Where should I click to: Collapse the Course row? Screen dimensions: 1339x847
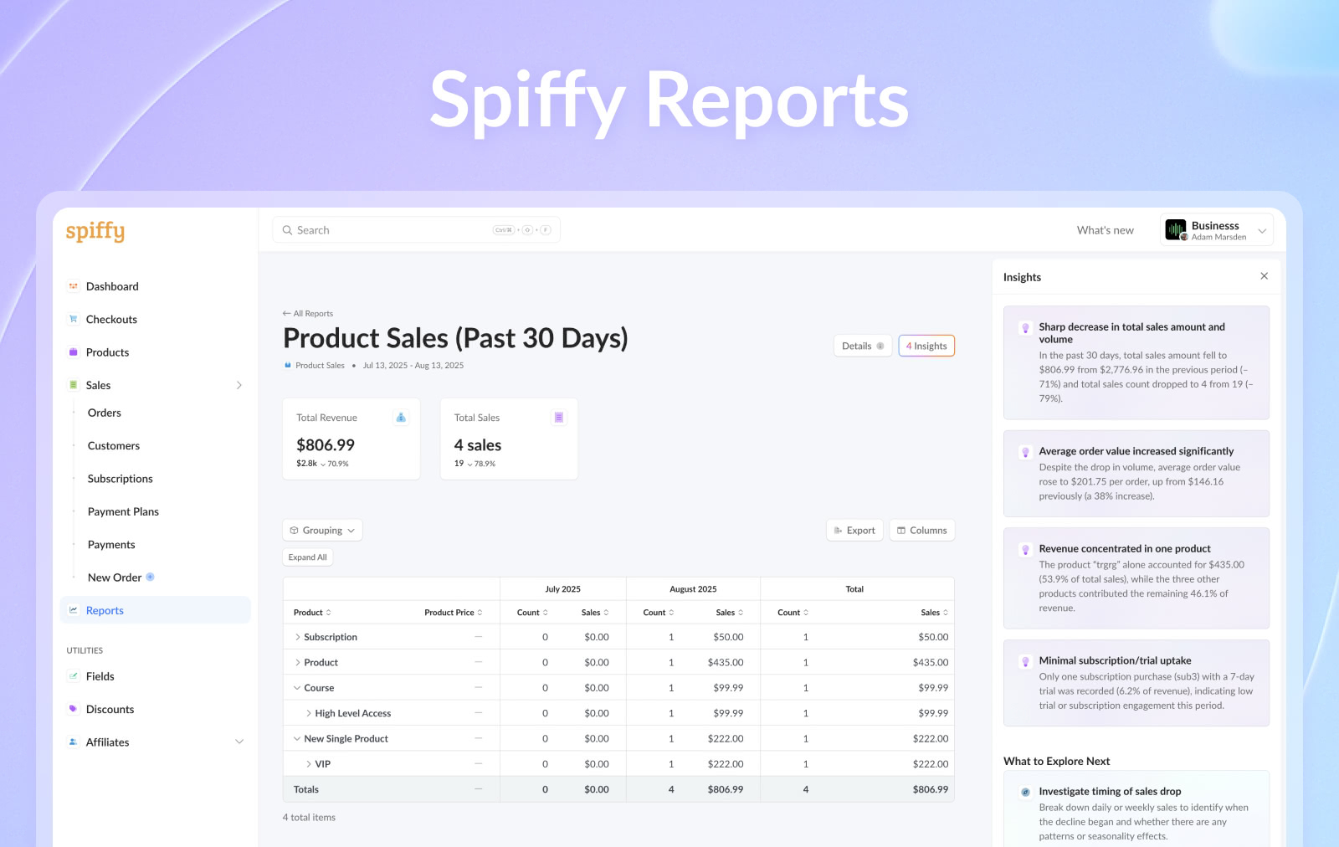pyautogui.click(x=297, y=688)
